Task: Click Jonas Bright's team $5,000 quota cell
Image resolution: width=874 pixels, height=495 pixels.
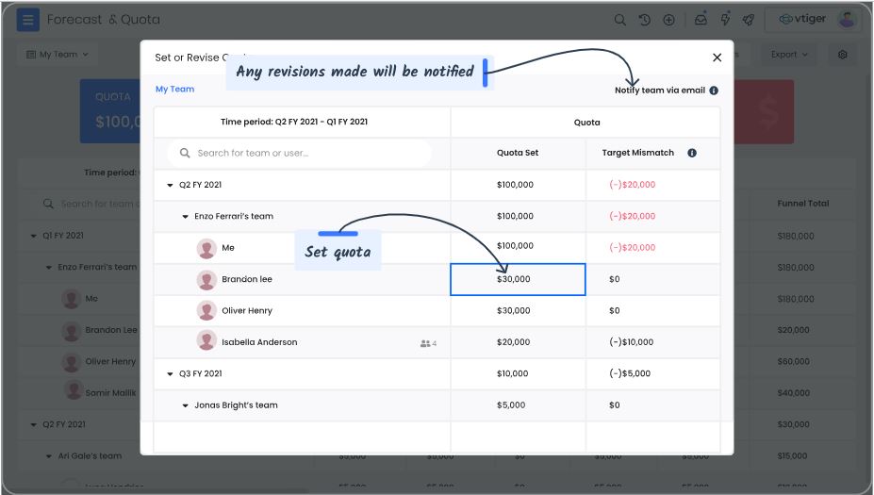Action: point(518,405)
